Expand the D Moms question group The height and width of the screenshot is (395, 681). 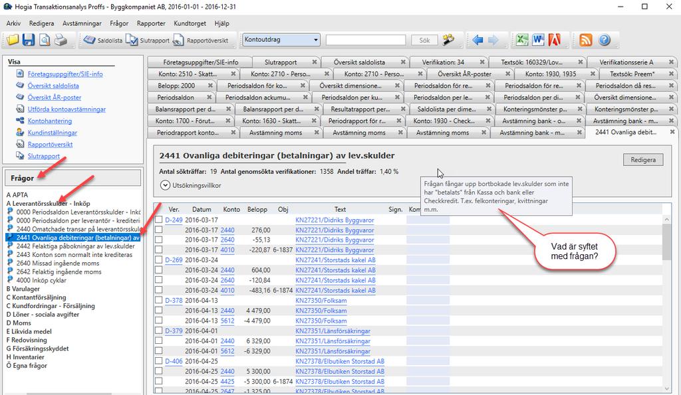19,323
